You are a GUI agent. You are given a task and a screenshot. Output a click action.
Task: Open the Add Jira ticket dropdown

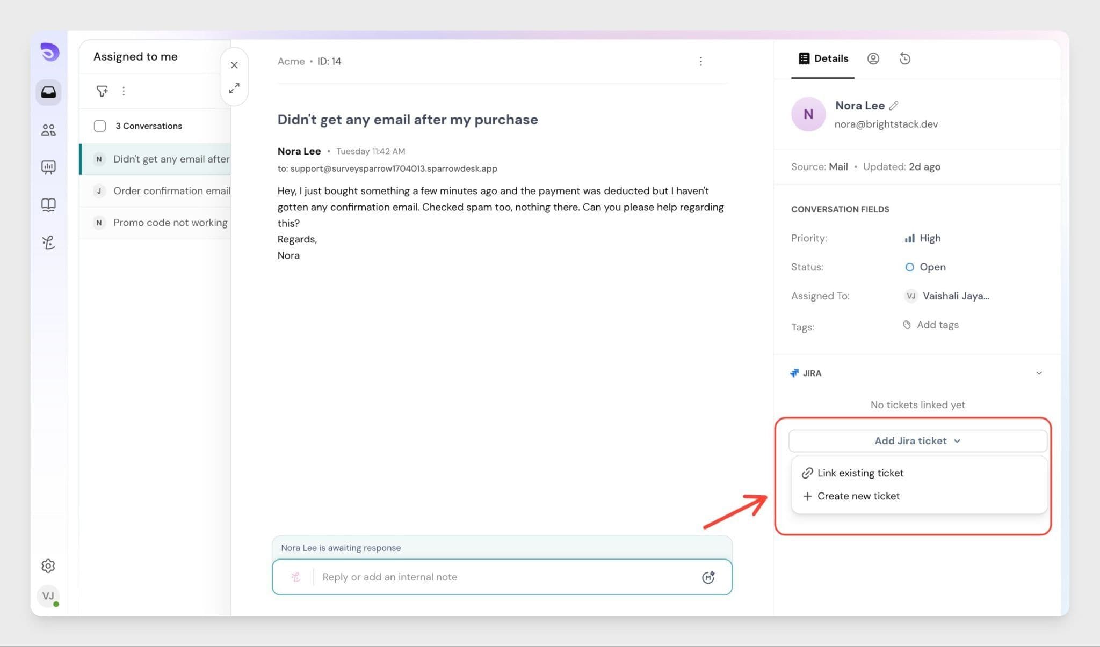pyautogui.click(x=917, y=441)
